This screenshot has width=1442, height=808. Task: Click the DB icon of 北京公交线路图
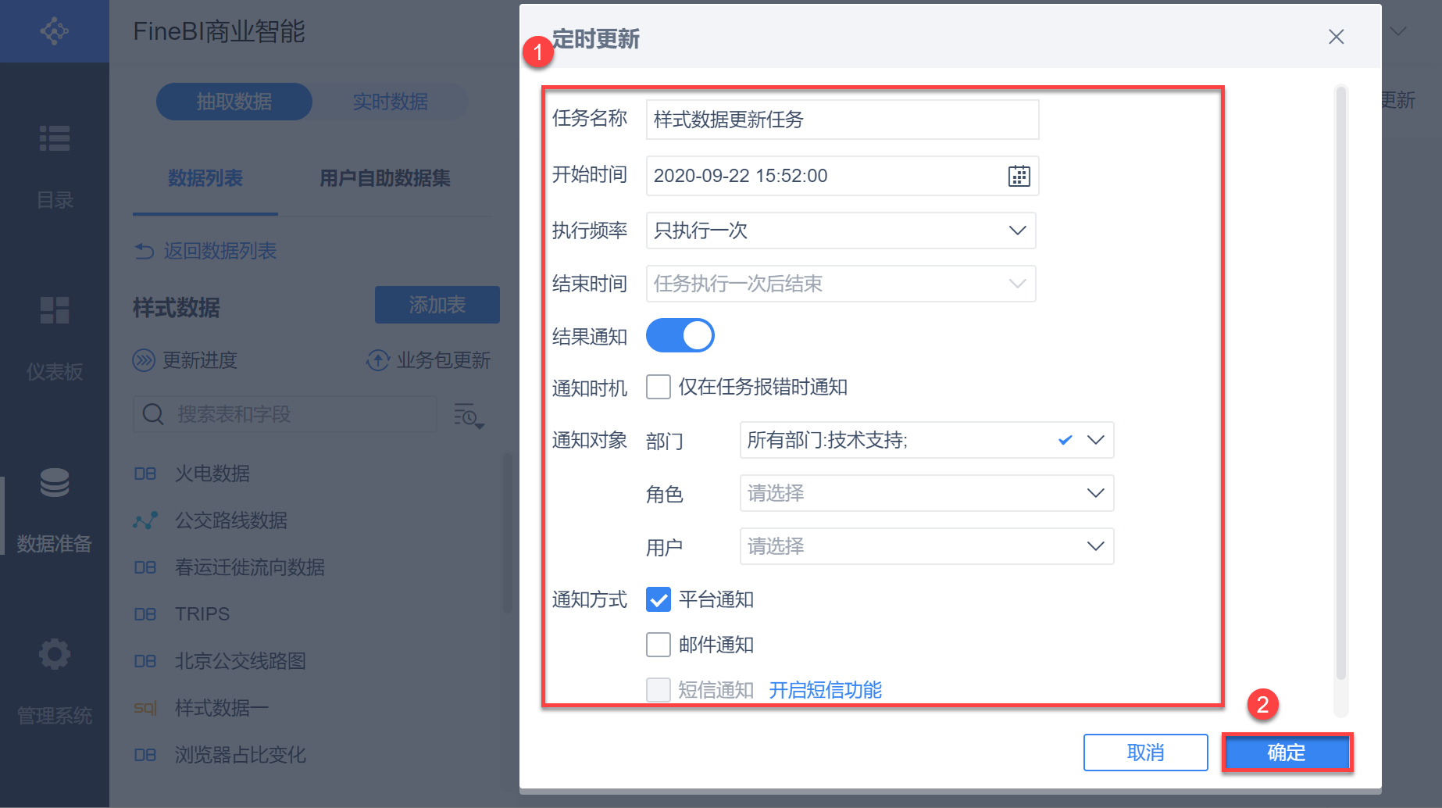coord(145,661)
